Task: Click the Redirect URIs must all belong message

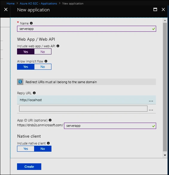Action: coord(61,82)
